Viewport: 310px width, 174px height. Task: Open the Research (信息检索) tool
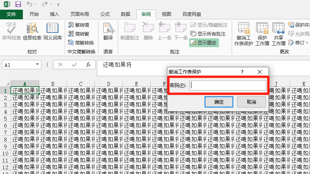(x=32, y=32)
